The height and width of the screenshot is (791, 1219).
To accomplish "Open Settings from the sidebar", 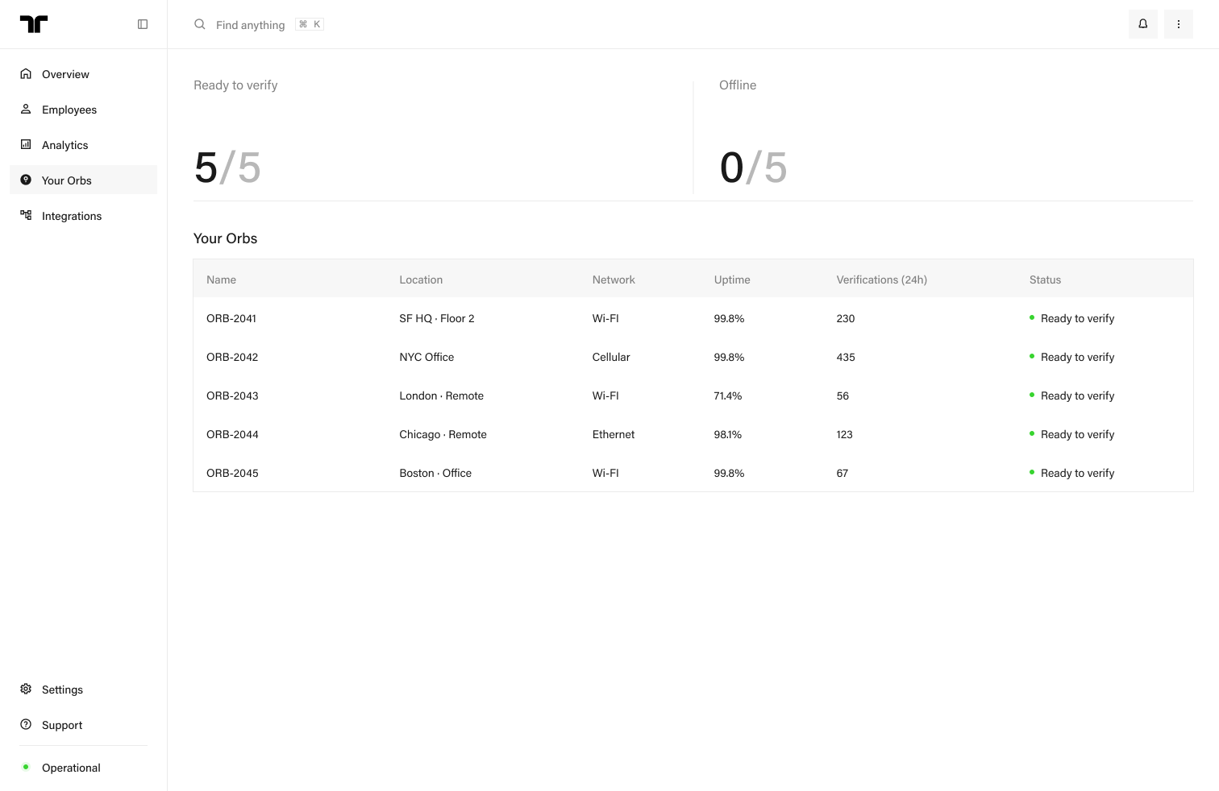I will tap(84, 690).
